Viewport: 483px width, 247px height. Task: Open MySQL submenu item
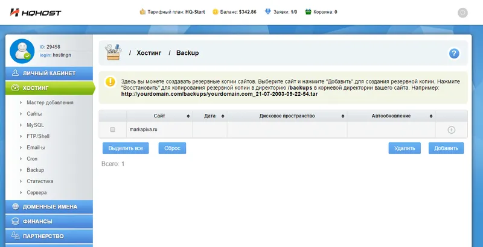(35, 125)
